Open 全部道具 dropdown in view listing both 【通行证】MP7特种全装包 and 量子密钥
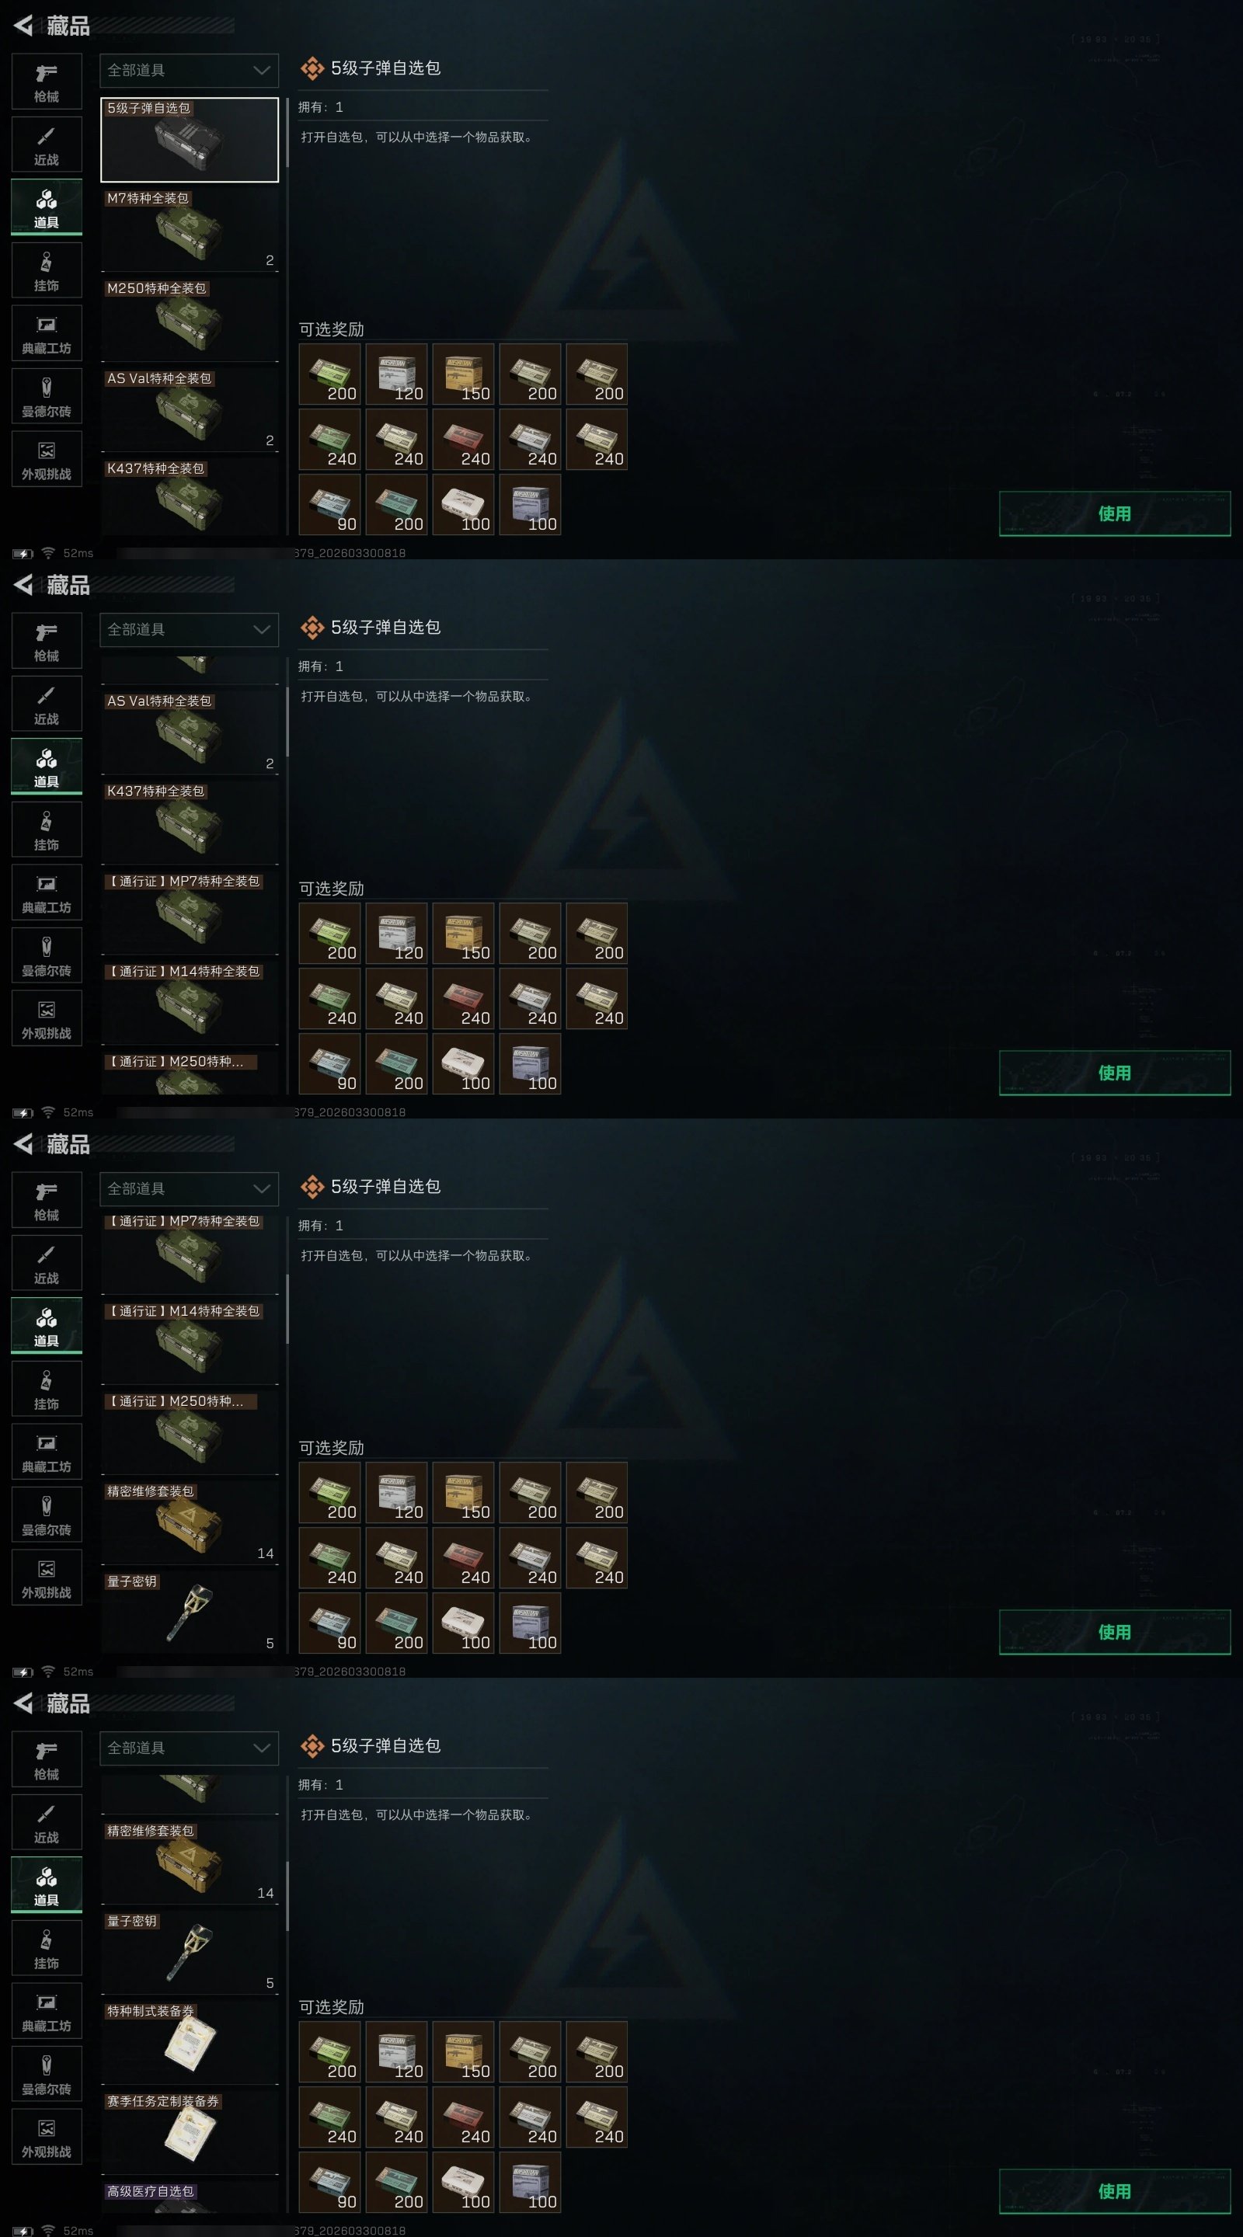This screenshot has width=1243, height=2237. click(x=190, y=1189)
